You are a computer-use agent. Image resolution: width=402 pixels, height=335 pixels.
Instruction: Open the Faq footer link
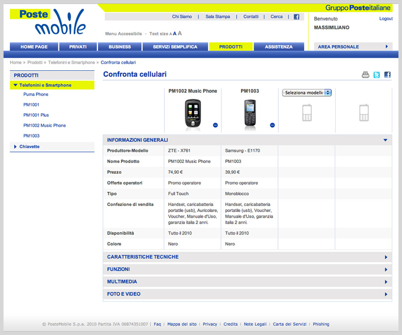(157, 324)
